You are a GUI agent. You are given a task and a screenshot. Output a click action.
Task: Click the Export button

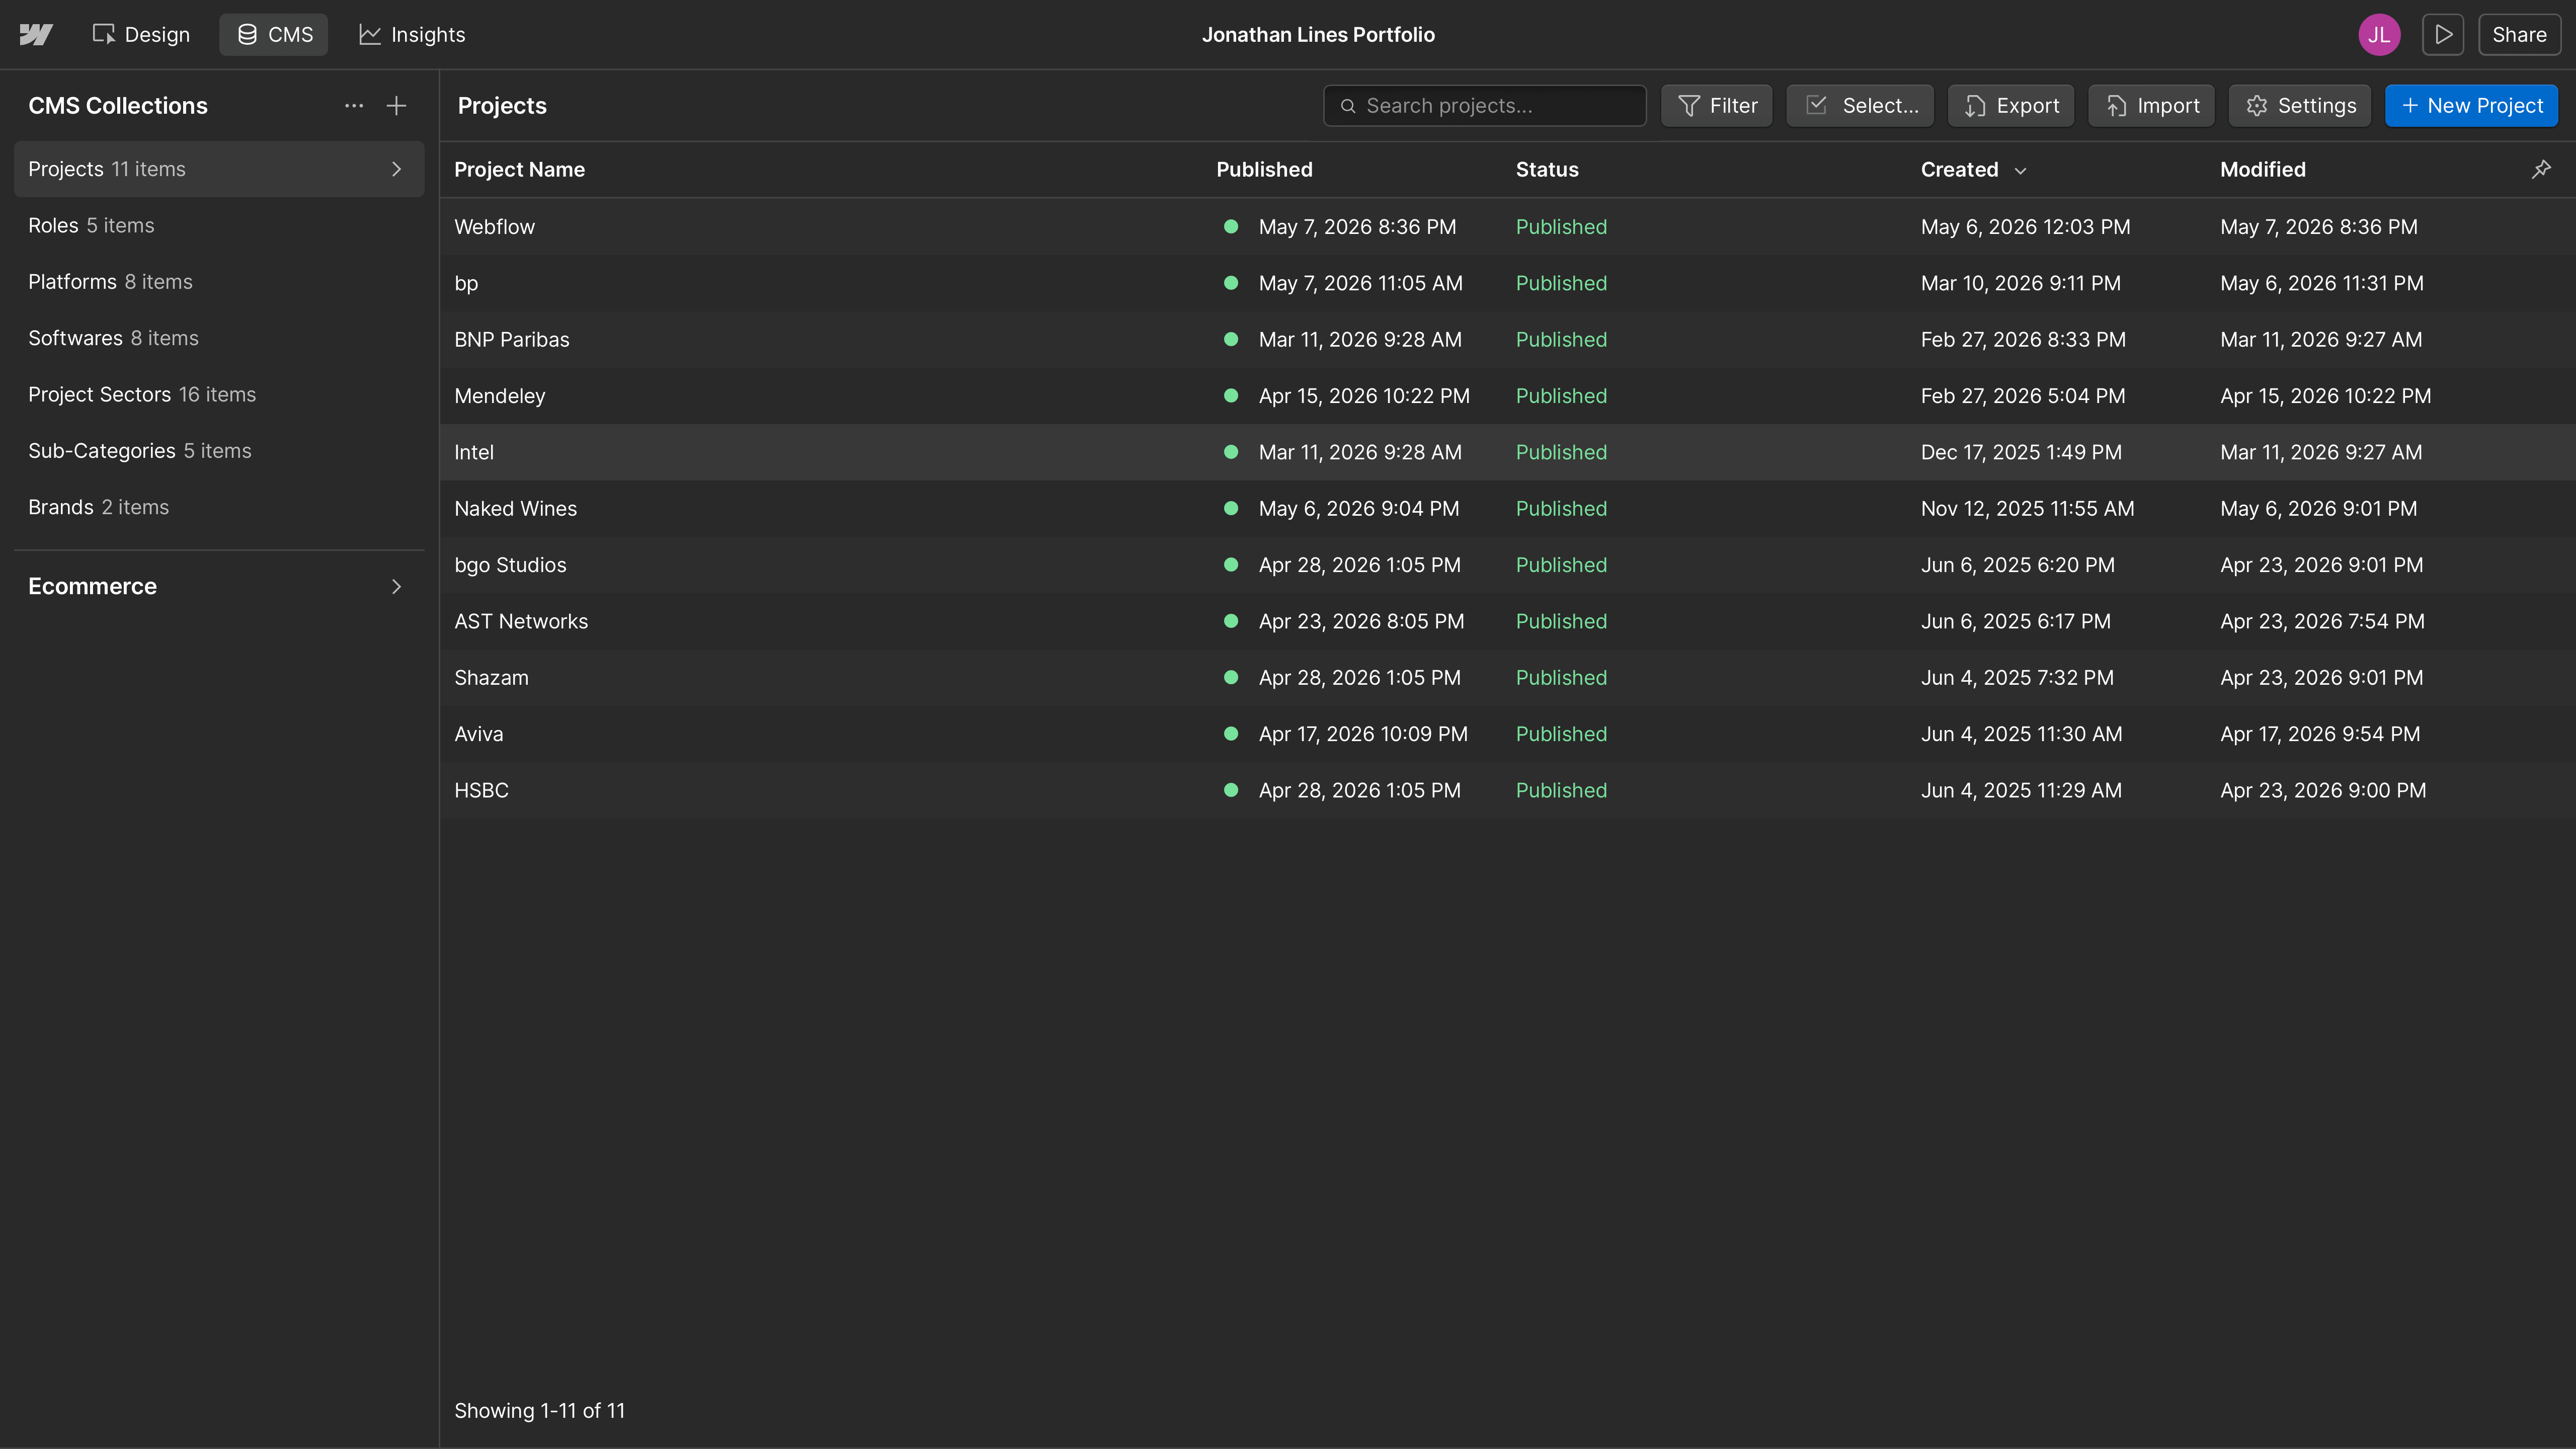pyautogui.click(x=2011, y=106)
